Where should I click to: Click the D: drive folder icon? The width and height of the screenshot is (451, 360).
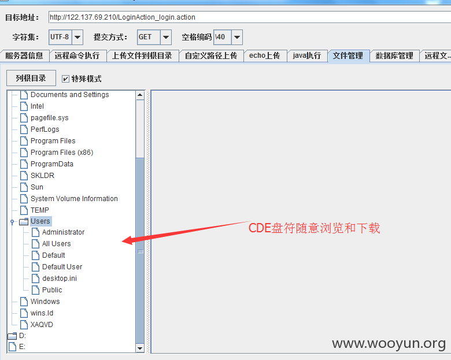pos(12,336)
